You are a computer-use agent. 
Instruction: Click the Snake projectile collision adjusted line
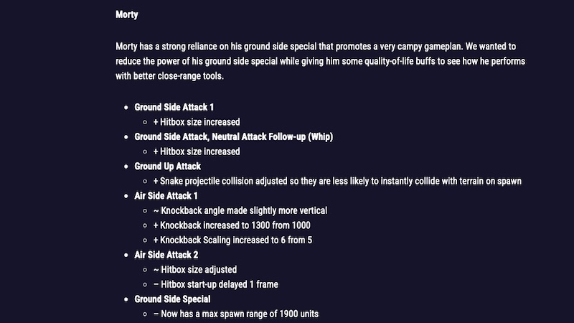click(337, 181)
